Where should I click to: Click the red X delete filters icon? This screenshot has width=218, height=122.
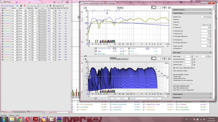pos(25,5)
